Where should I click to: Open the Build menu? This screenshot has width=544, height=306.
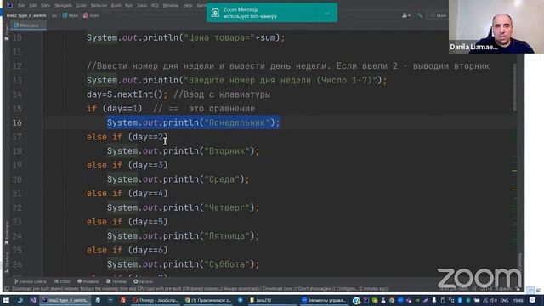(116, 5)
